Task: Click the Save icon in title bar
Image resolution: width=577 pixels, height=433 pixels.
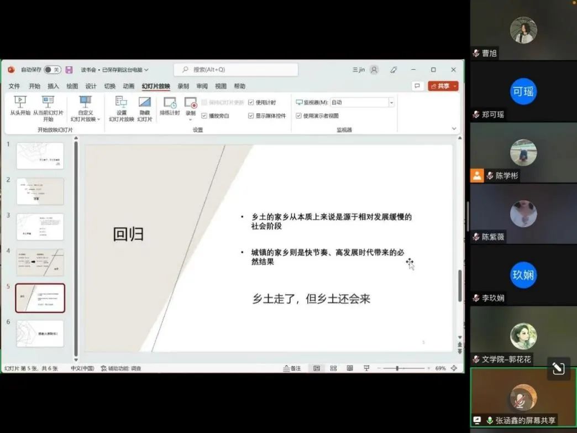Action: [x=69, y=70]
